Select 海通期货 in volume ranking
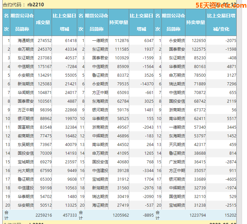247x224 pixels. (26, 41)
